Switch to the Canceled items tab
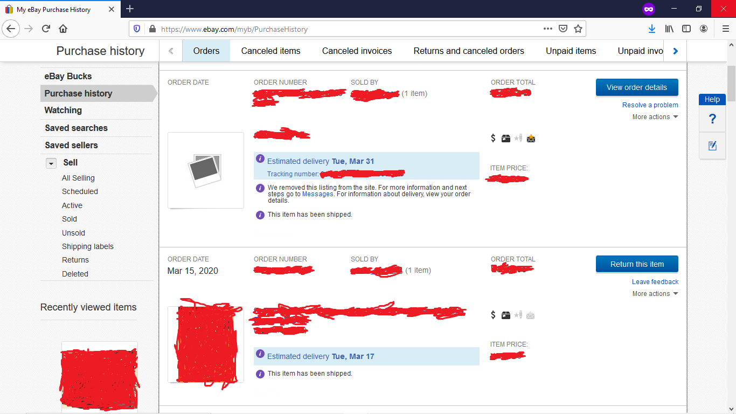 pos(271,51)
